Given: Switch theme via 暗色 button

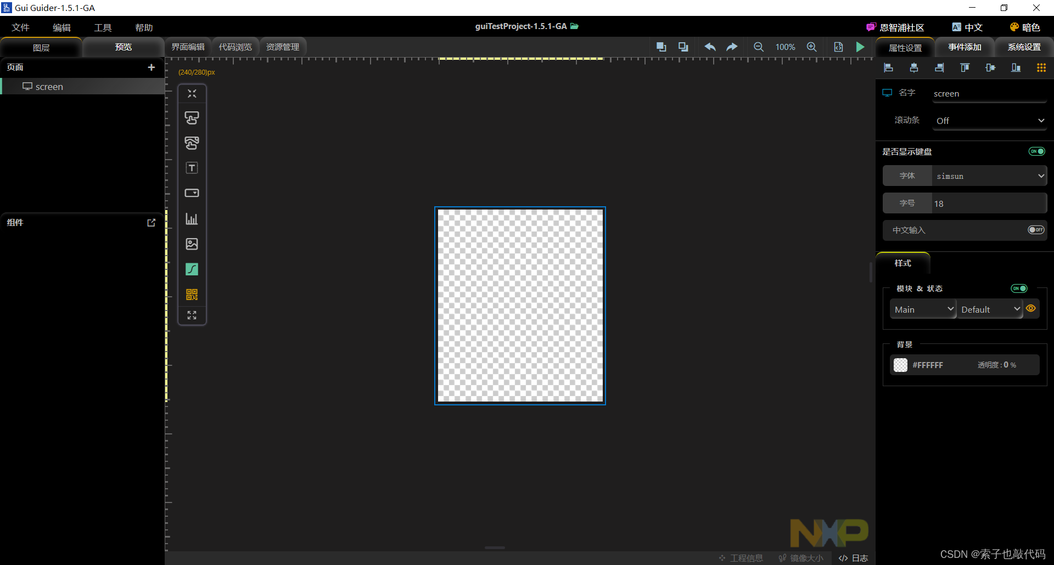Looking at the screenshot, I should (1025, 27).
